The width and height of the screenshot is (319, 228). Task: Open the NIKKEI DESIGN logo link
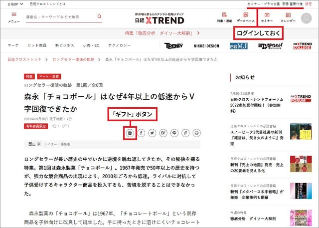[x=205, y=46]
